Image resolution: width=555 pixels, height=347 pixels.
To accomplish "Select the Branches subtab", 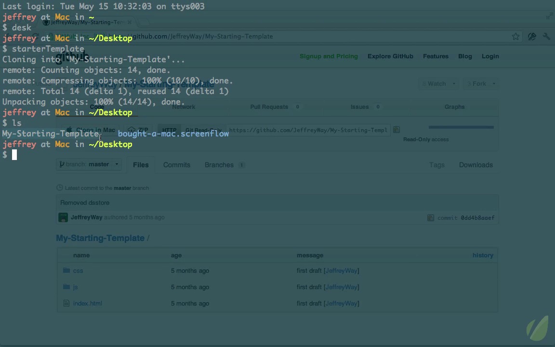I will [225, 165].
